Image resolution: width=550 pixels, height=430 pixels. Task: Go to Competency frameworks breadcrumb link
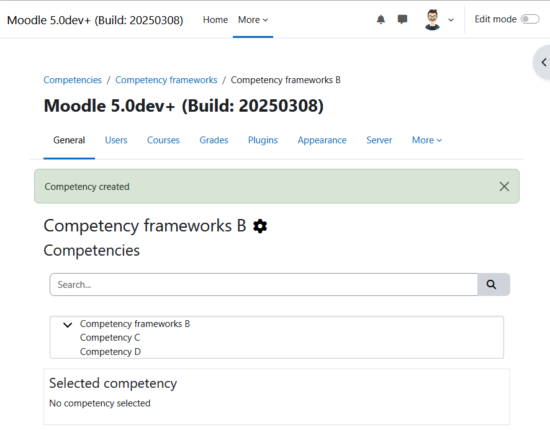[166, 80]
